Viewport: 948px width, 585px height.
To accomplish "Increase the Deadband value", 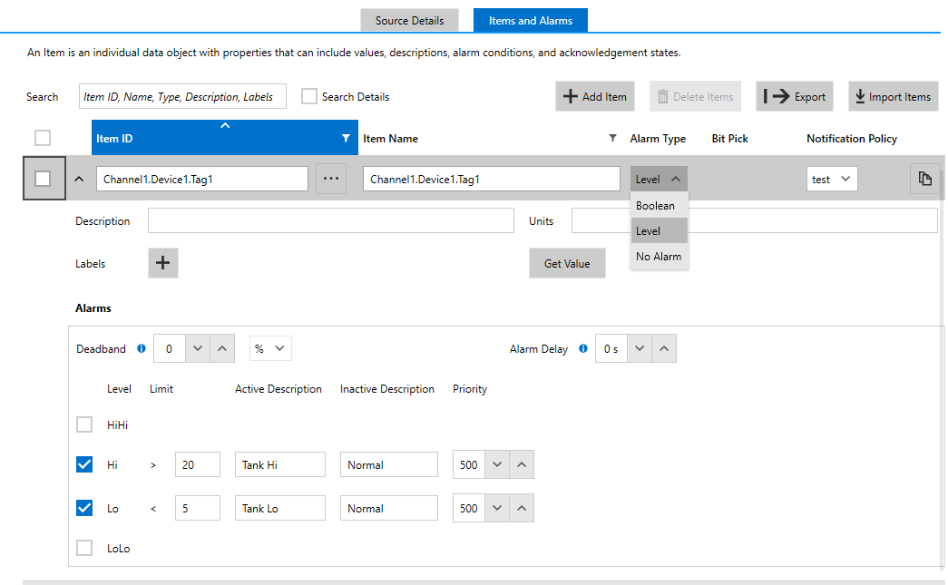I will [222, 348].
